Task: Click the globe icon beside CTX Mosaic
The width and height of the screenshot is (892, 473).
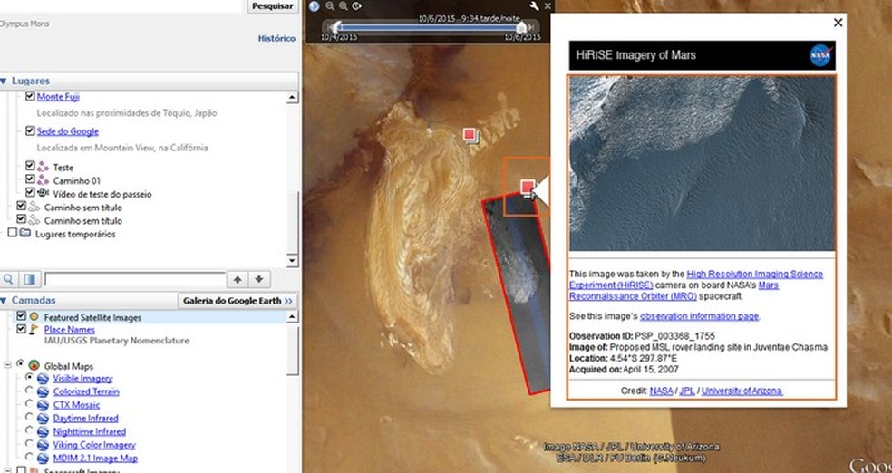Action: click(x=44, y=405)
